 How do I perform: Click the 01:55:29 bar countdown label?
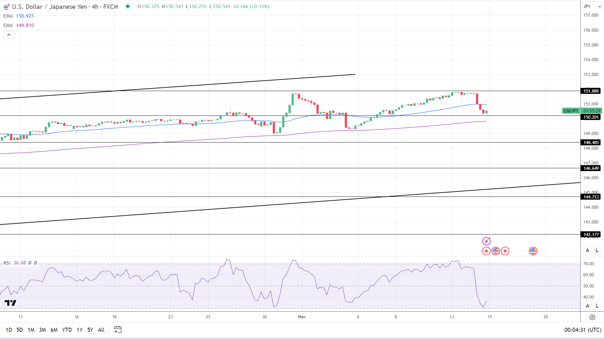[591, 111]
